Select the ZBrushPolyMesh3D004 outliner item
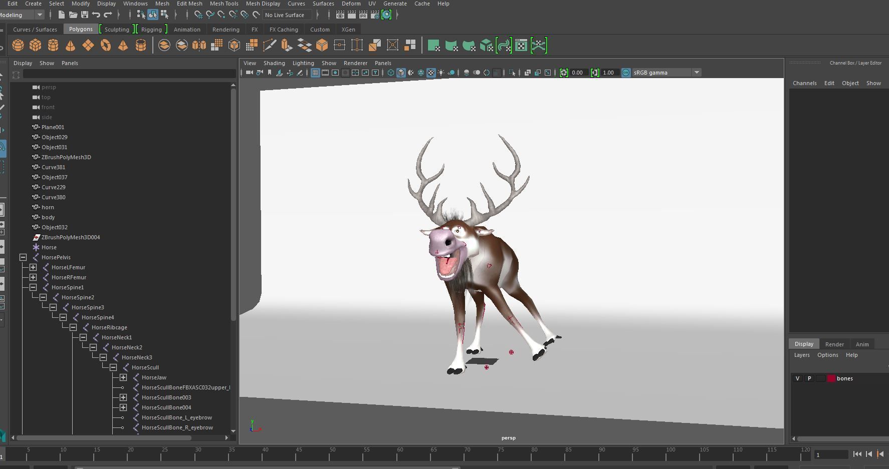This screenshot has height=469, width=889. pyautogui.click(x=70, y=237)
